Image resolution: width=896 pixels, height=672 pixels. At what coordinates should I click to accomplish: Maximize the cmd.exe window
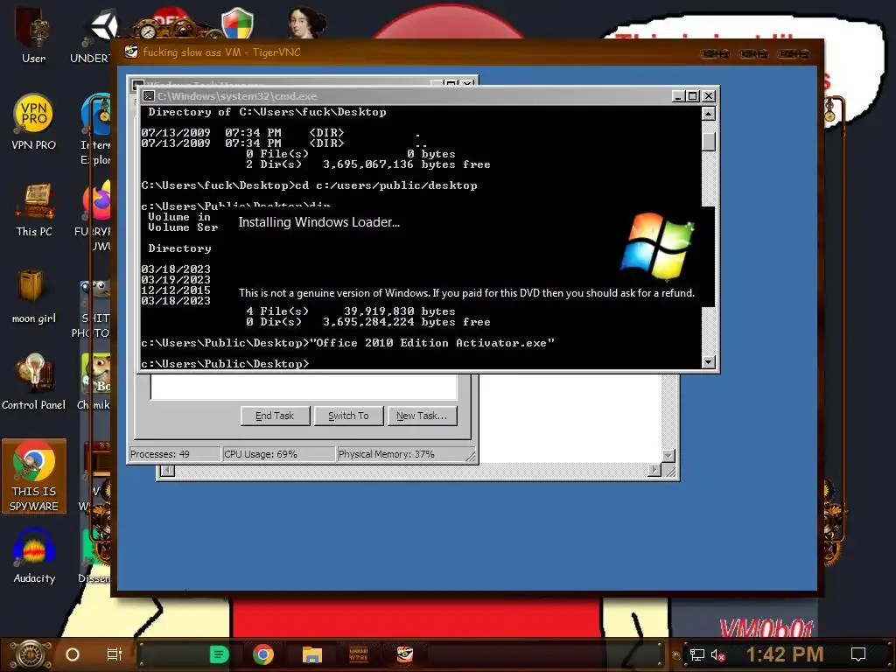[693, 96]
